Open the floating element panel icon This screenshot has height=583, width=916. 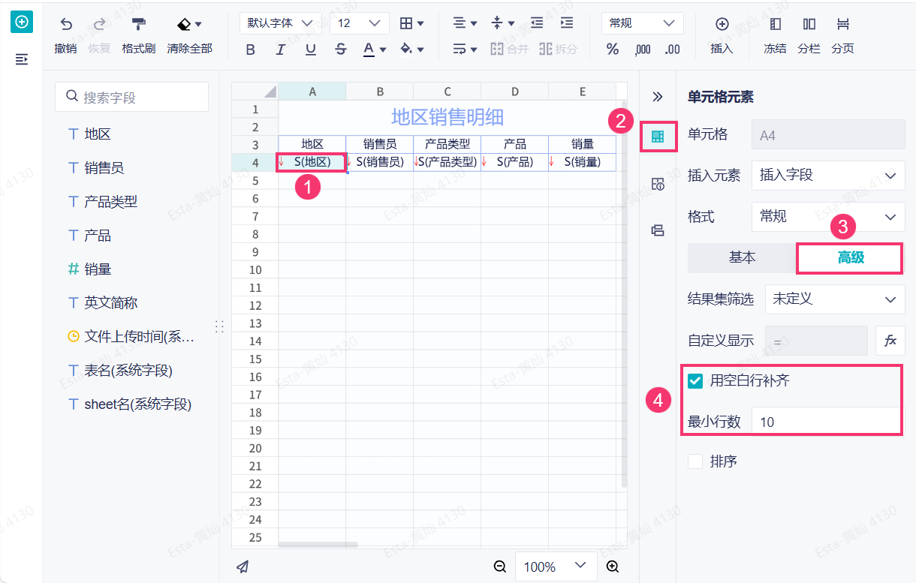(658, 230)
